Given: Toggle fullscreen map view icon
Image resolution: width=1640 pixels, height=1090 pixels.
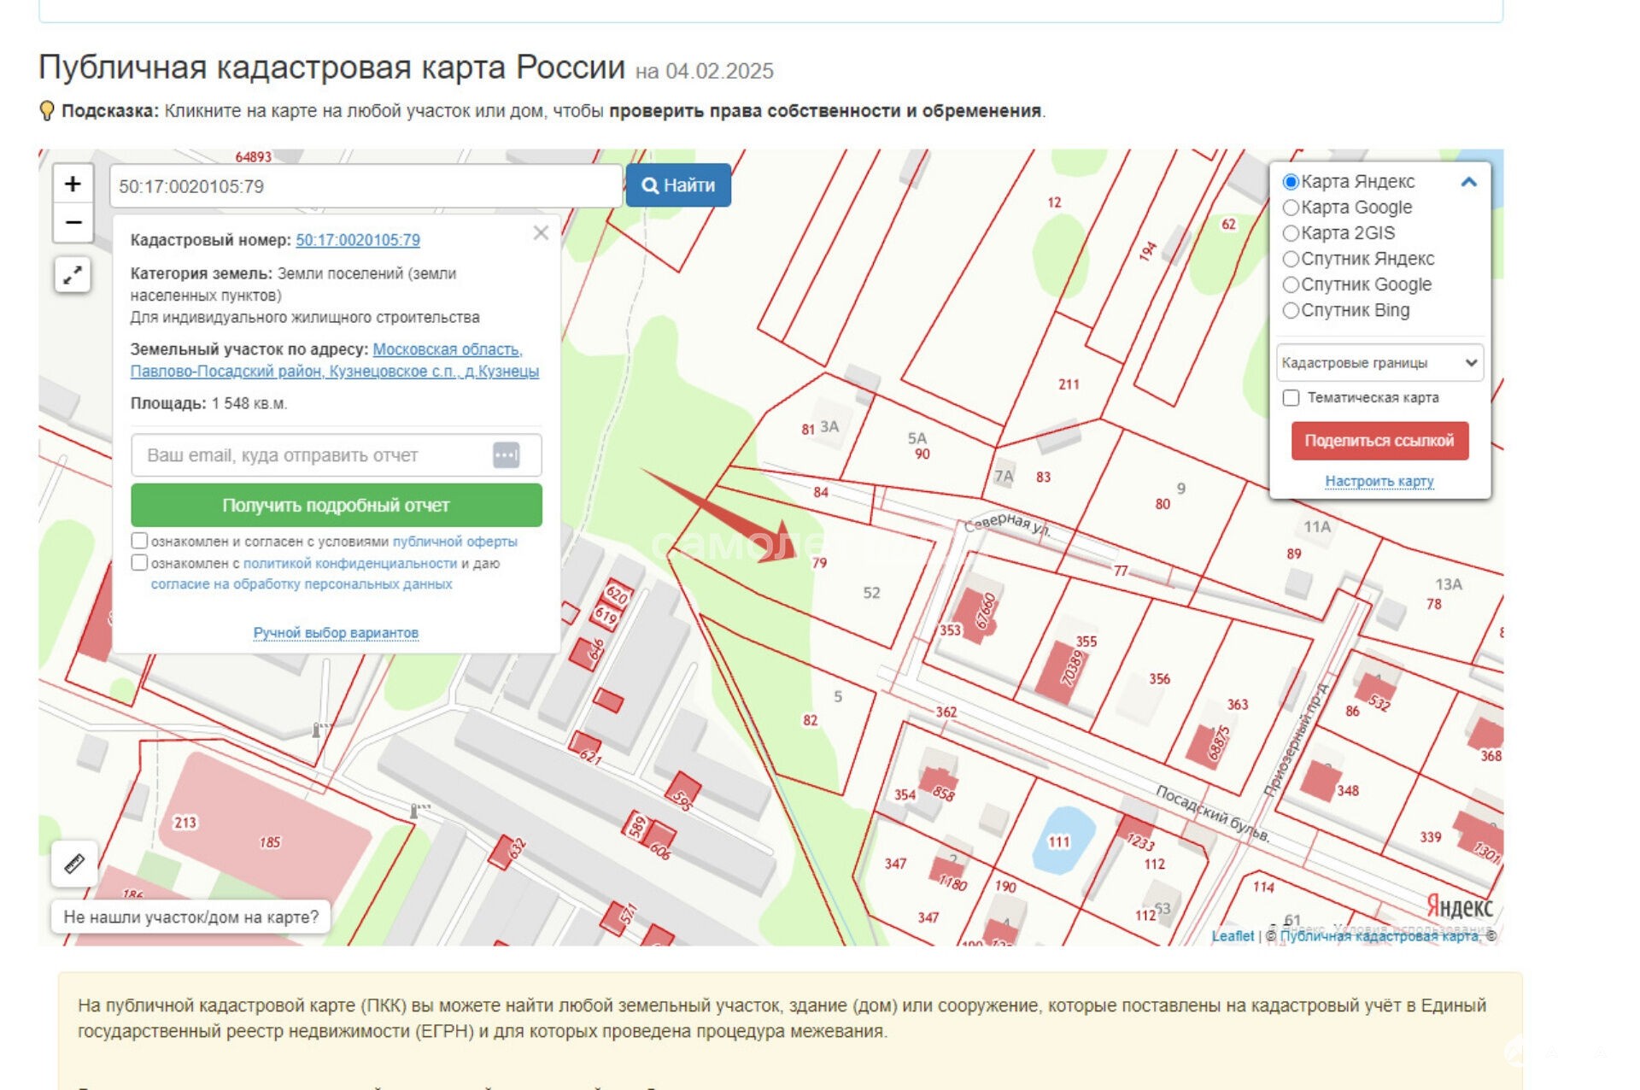Looking at the screenshot, I should 73,275.
